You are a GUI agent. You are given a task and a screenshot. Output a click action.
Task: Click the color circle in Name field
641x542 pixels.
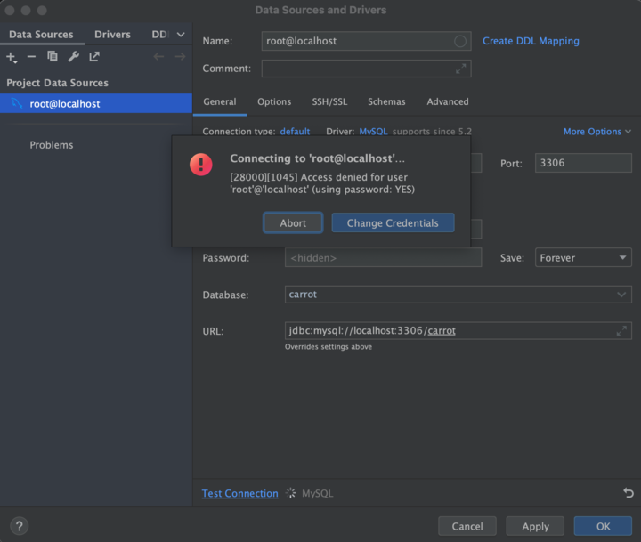click(x=460, y=41)
